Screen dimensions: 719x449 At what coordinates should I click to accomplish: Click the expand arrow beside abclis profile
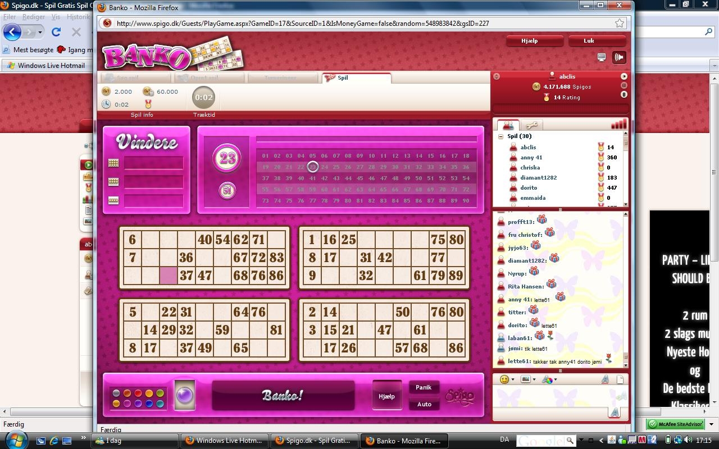624,76
